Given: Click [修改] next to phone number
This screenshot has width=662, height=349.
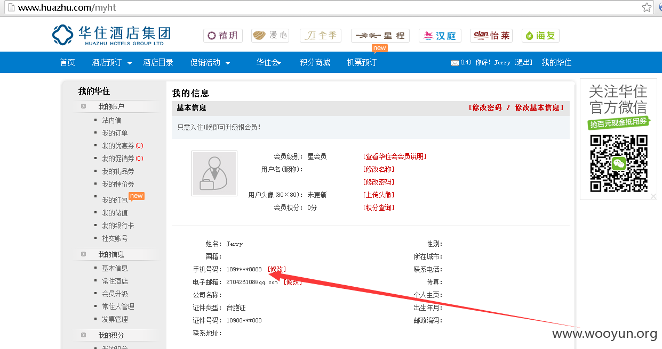Looking at the screenshot, I should [277, 269].
